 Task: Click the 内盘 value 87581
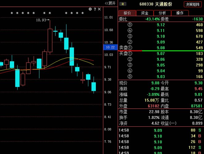(x=197, y=106)
